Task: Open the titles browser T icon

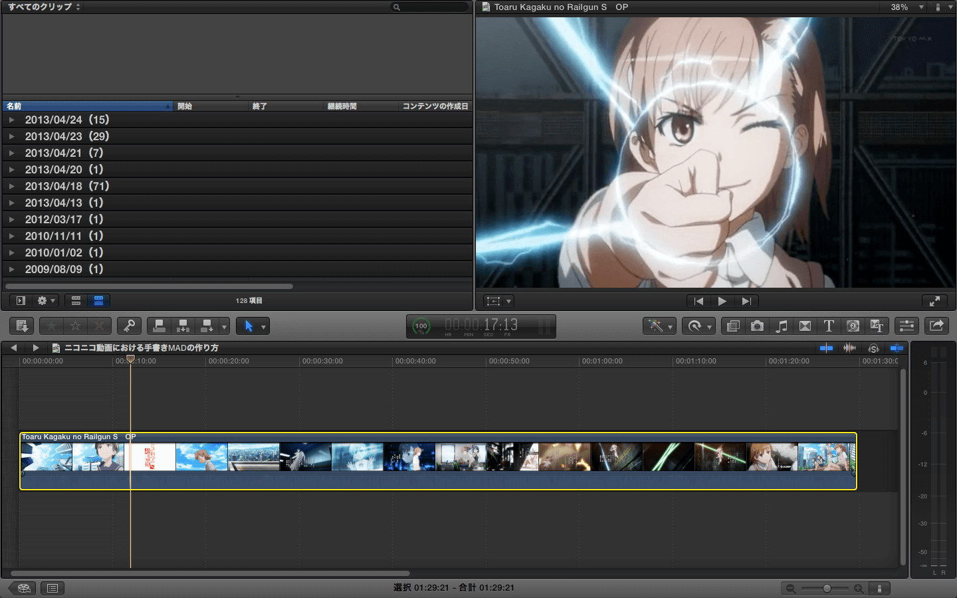Action: 829,326
